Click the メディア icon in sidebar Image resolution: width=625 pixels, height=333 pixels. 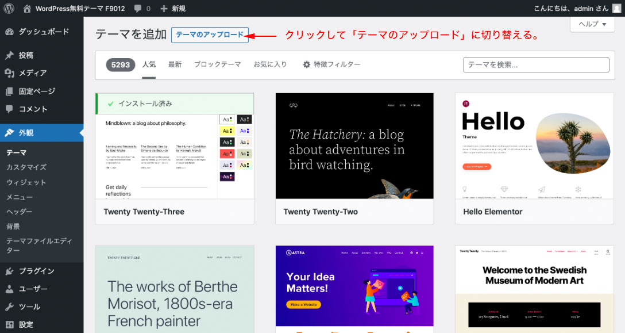[x=10, y=73]
